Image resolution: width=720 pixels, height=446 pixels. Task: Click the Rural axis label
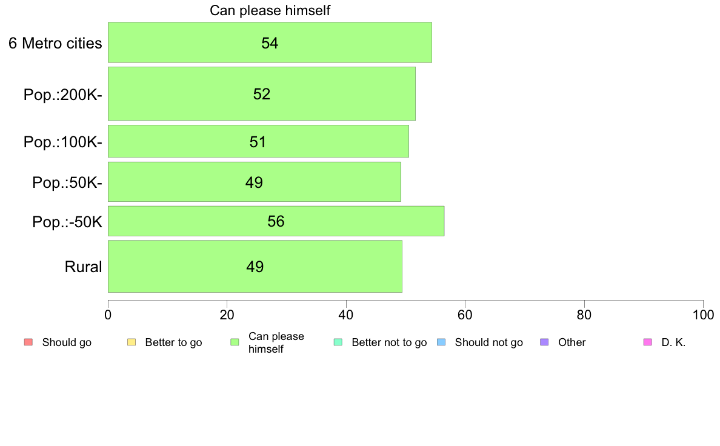(x=83, y=267)
